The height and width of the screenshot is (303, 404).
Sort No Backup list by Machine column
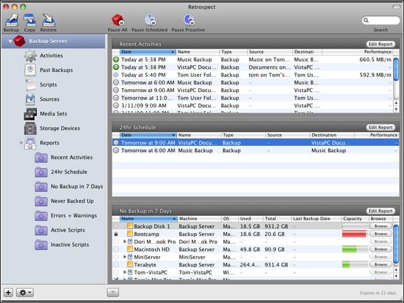pos(199,219)
